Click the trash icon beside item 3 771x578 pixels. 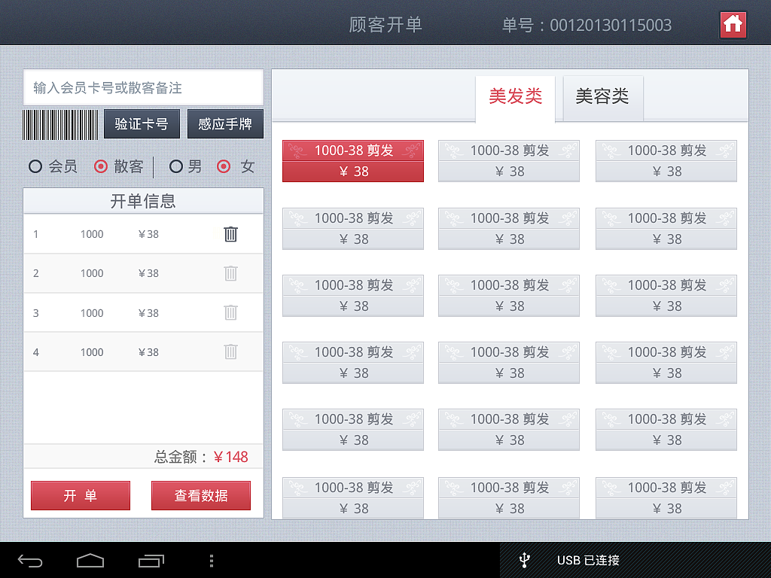[230, 312]
